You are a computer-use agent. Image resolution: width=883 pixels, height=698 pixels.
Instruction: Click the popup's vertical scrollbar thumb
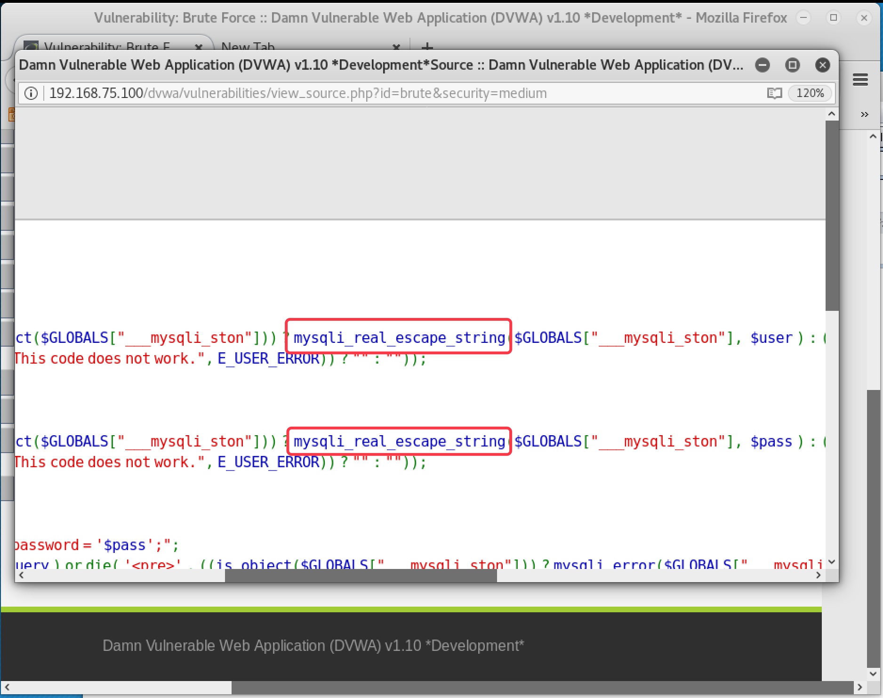click(832, 216)
